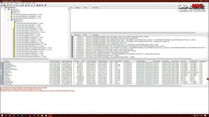Open the taskbar notification center icon
The width and height of the screenshot is (209, 117).
click(x=205, y=116)
